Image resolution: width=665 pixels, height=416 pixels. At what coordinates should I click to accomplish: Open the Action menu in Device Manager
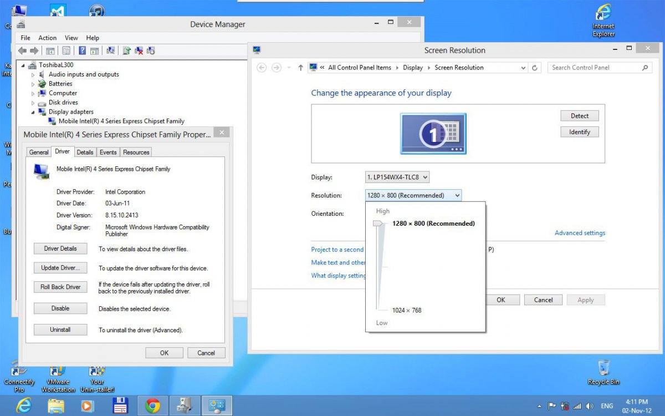47,38
